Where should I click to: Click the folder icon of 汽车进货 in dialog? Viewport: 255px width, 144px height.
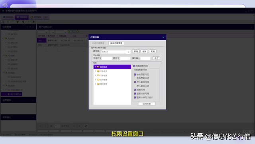point(98,71)
